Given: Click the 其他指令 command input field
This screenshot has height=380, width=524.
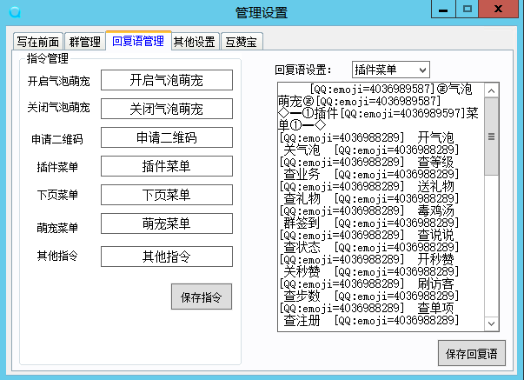Looking at the screenshot, I should click(x=166, y=257).
